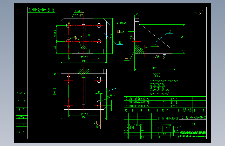Select the '132' length dimension

coord(155,68)
